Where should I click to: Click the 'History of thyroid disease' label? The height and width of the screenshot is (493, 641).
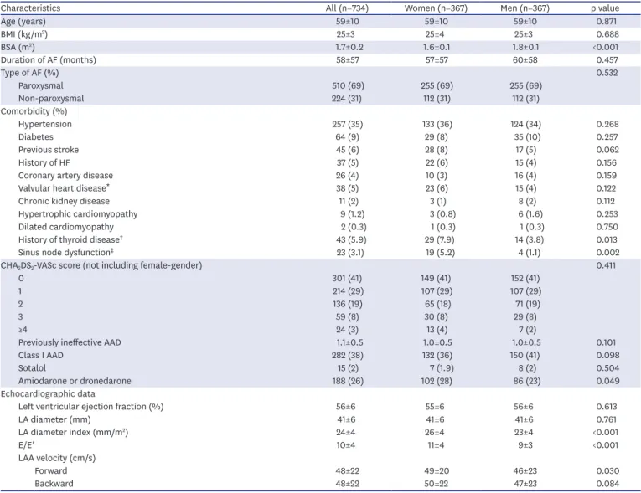click(x=69, y=239)
